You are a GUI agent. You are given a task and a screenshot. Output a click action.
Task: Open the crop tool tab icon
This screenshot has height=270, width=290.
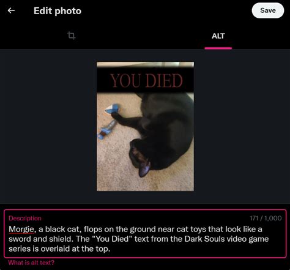click(71, 36)
